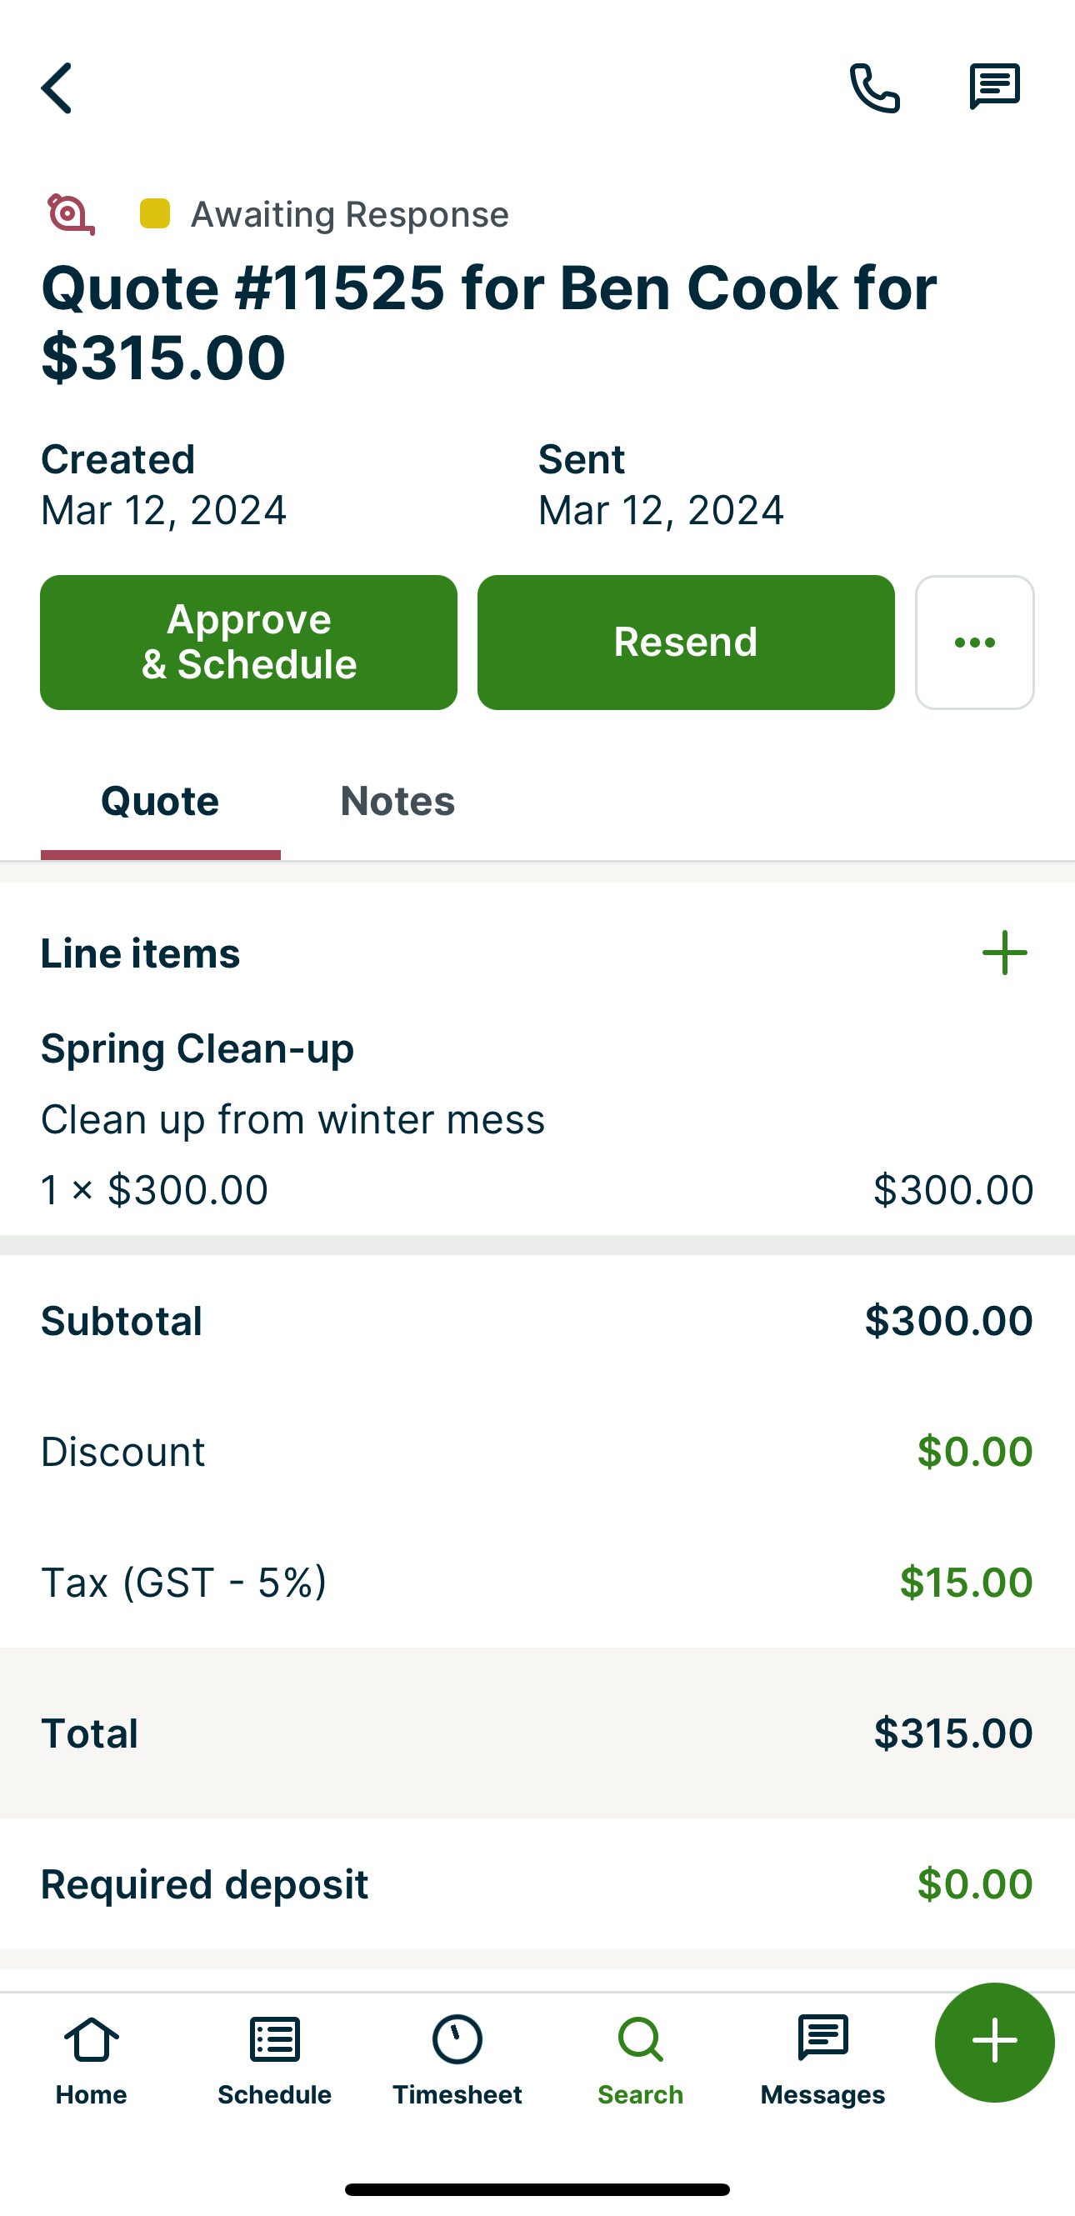This screenshot has height=2216, width=1075.
Task: Open the Spring Clean-up line item
Action: pyautogui.click(x=537, y=1118)
